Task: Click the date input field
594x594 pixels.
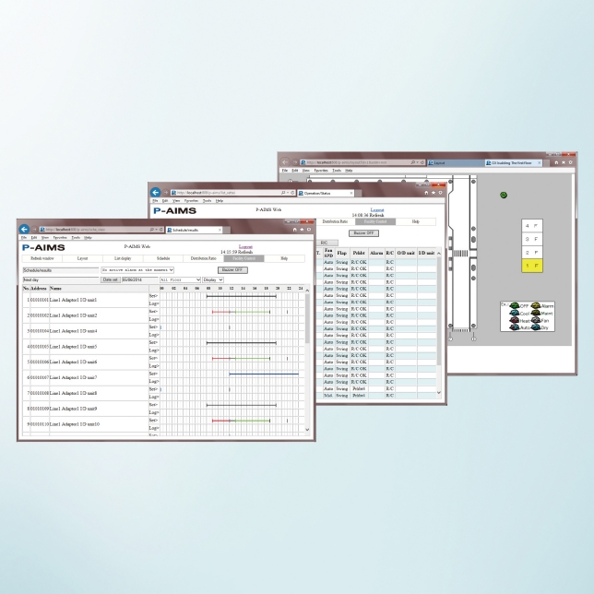Action: (128, 279)
